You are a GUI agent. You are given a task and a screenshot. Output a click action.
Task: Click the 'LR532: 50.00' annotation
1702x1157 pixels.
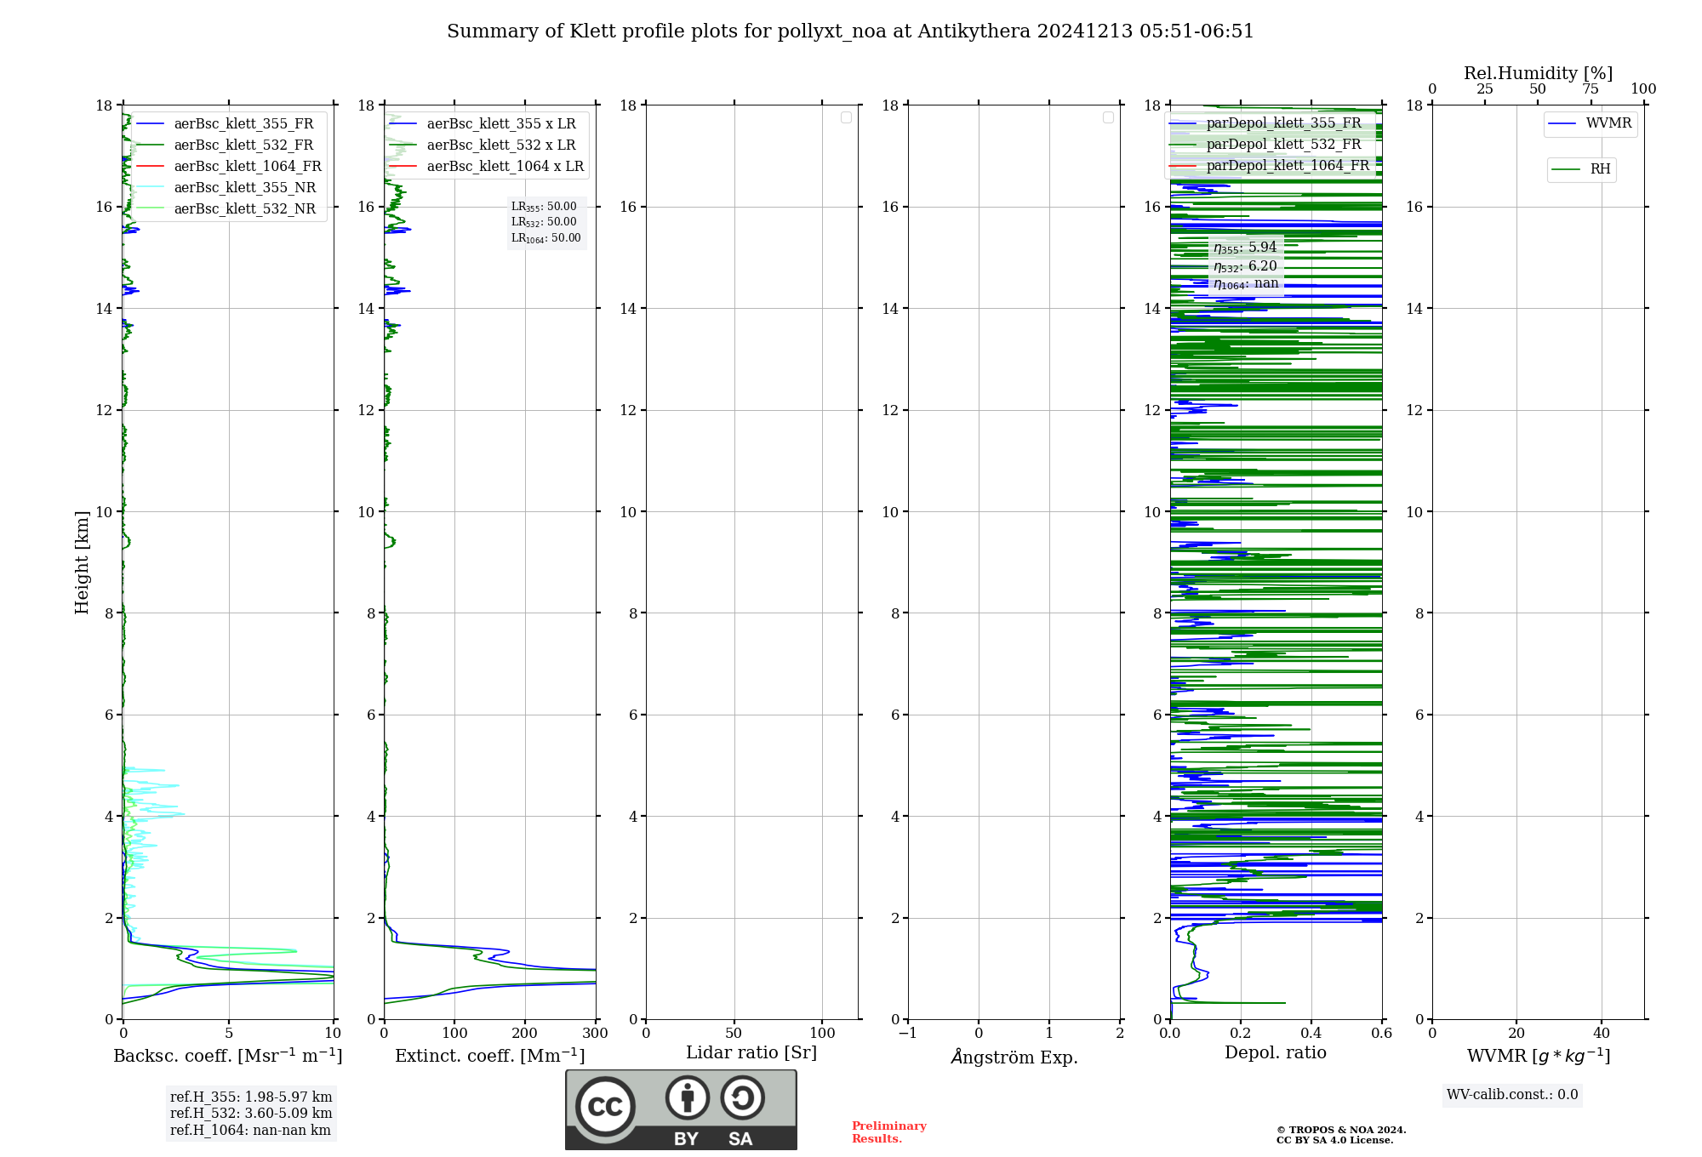(544, 222)
